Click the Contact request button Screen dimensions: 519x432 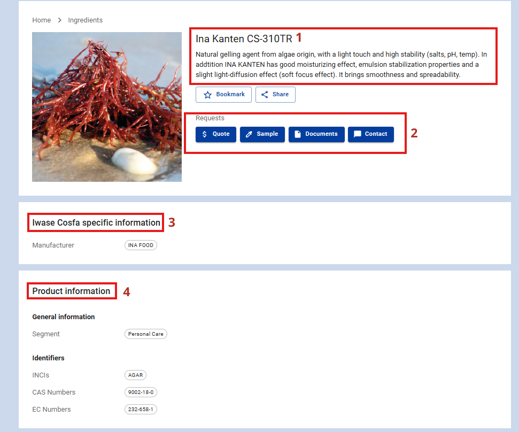(x=371, y=134)
